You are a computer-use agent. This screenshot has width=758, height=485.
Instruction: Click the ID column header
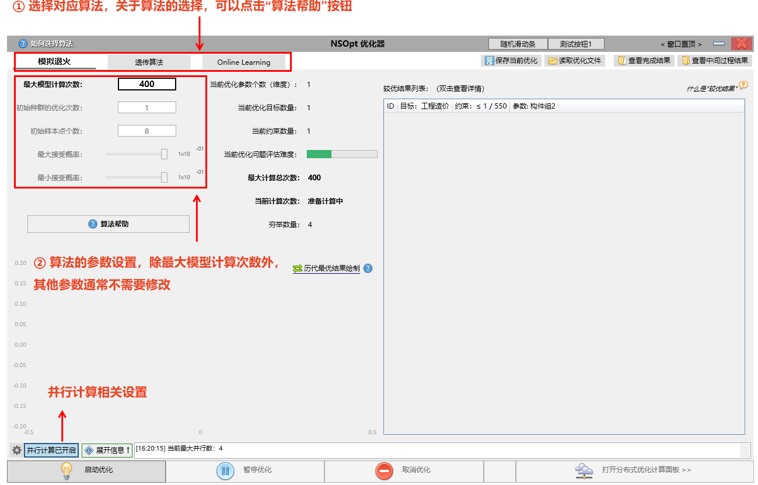[390, 106]
